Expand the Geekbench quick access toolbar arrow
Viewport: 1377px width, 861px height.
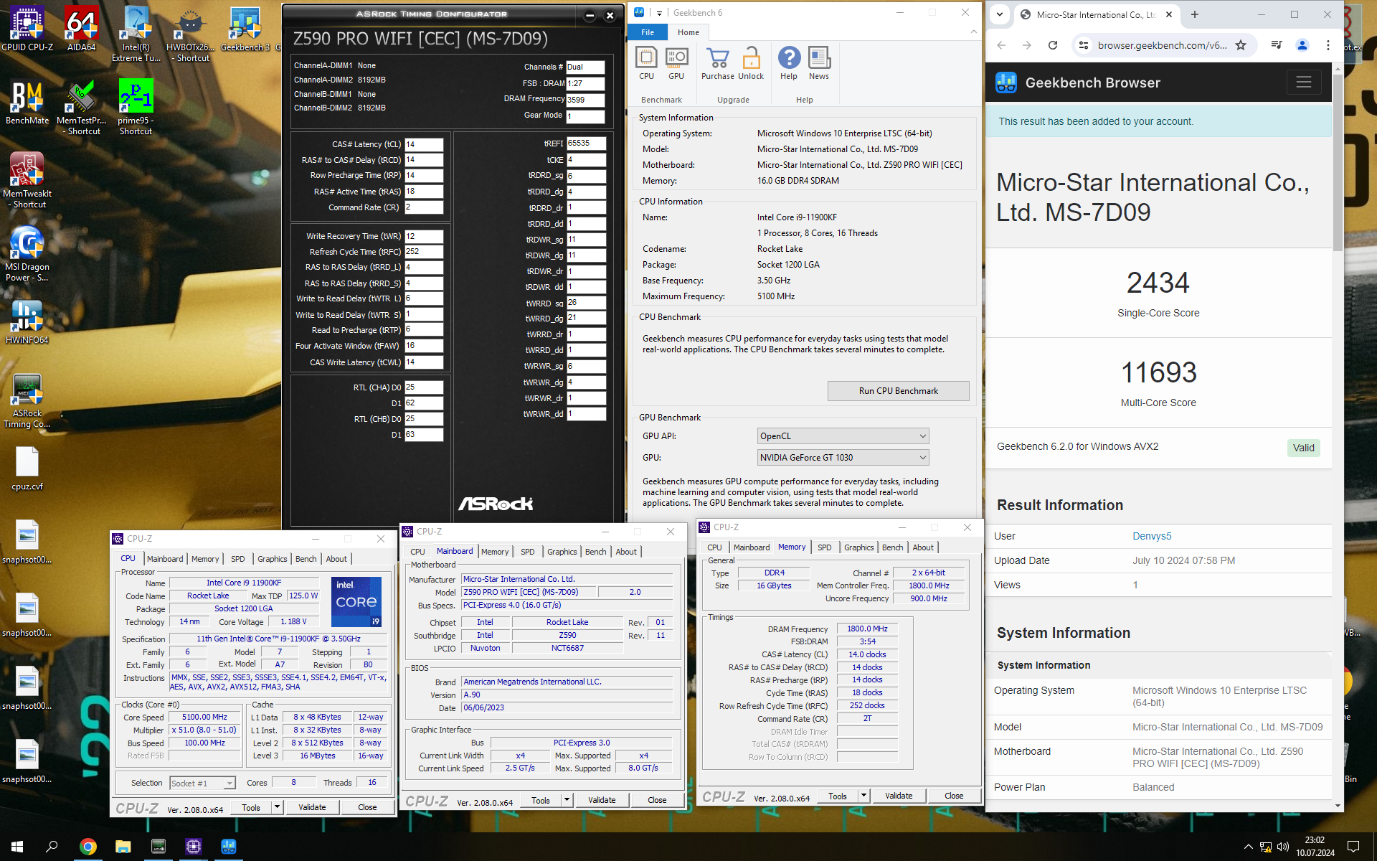(x=659, y=13)
